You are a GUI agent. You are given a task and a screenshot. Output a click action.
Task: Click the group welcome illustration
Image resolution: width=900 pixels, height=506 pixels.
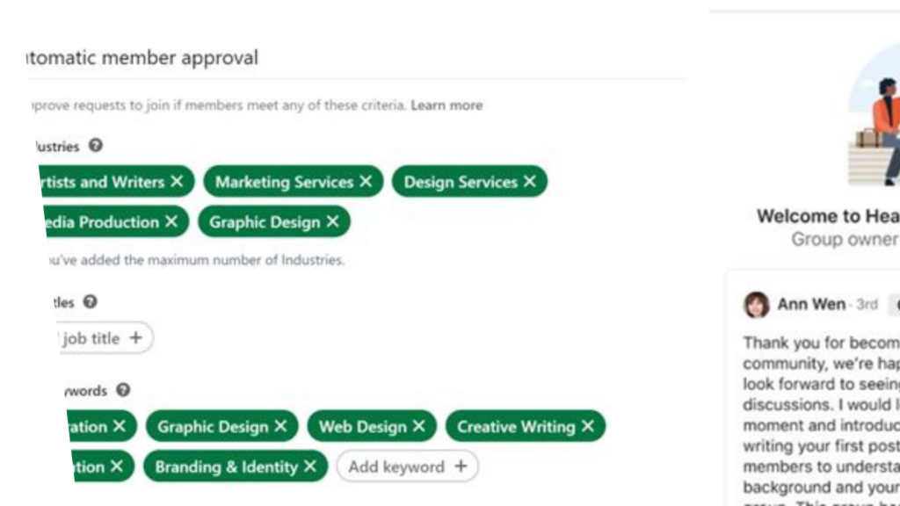[x=875, y=115]
